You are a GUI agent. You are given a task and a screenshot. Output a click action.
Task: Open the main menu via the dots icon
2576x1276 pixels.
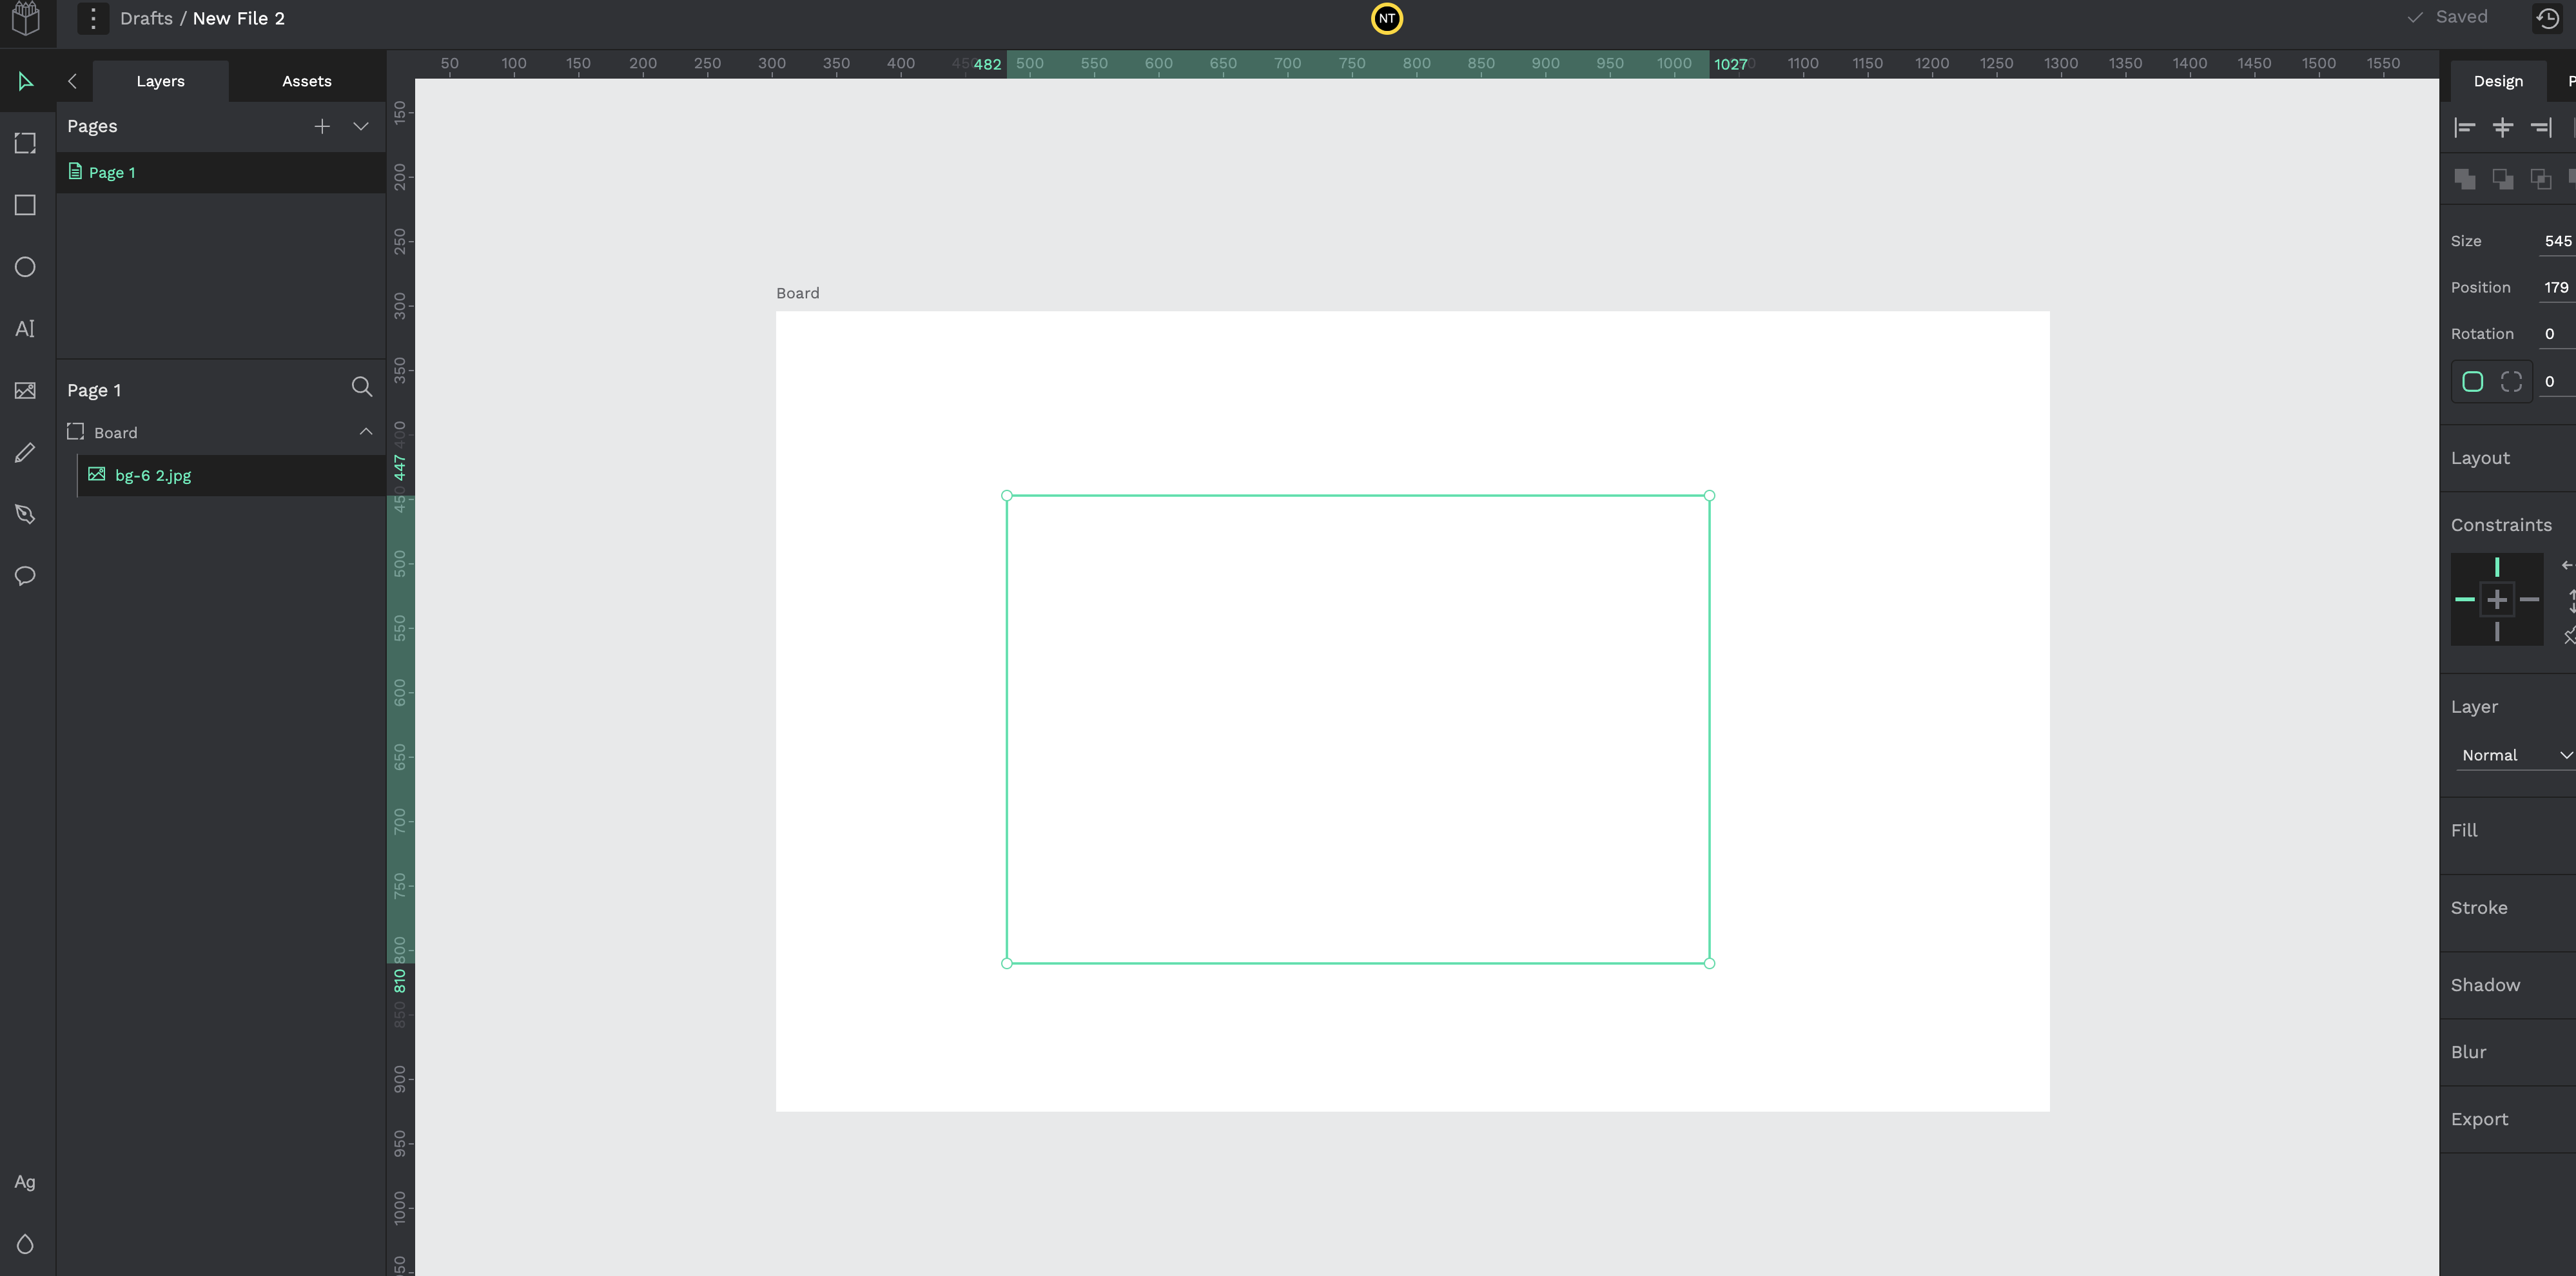(92, 18)
